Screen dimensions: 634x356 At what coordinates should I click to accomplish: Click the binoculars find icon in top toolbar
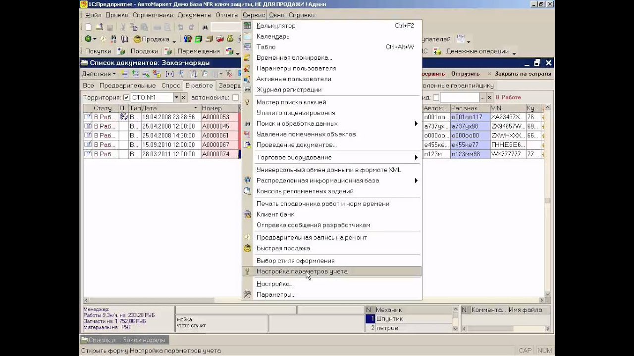click(x=205, y=27)
